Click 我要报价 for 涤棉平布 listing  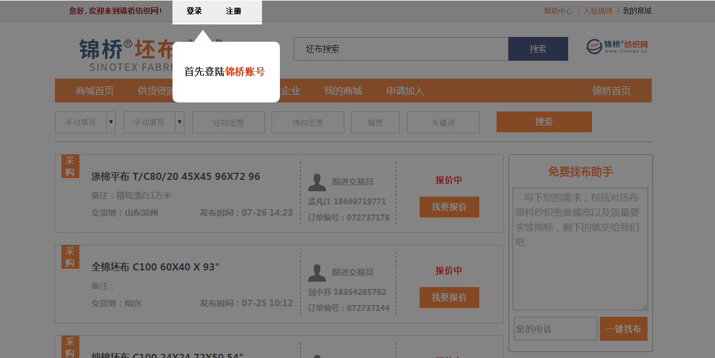click(x=449, y=207)
